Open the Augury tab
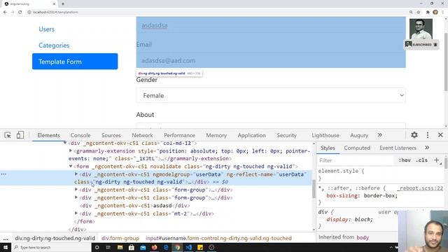This screenshot has width=448, height=252. point(359,135)
